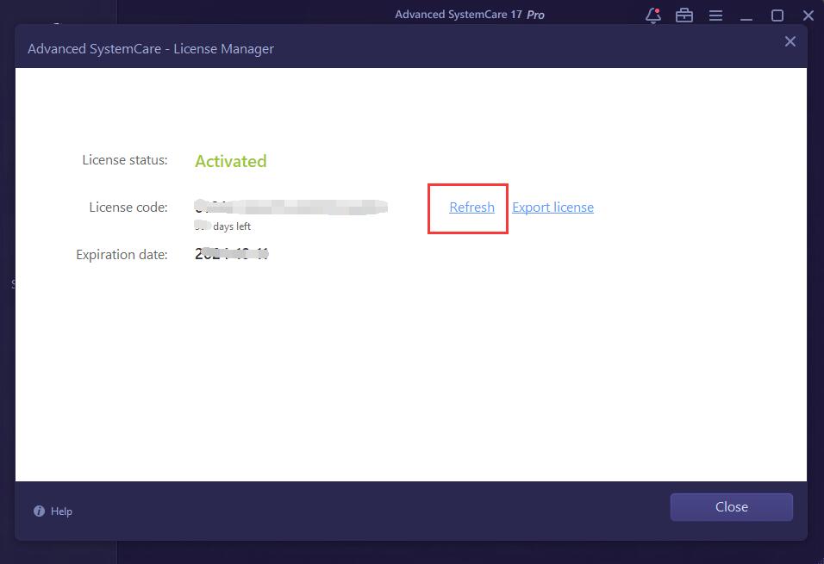Click the Close button

(x=732, y=507)
